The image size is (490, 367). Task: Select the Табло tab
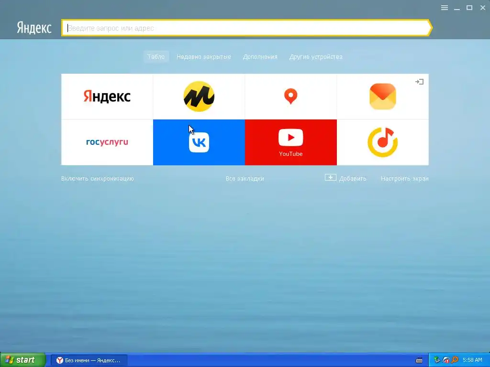(156, 57)
